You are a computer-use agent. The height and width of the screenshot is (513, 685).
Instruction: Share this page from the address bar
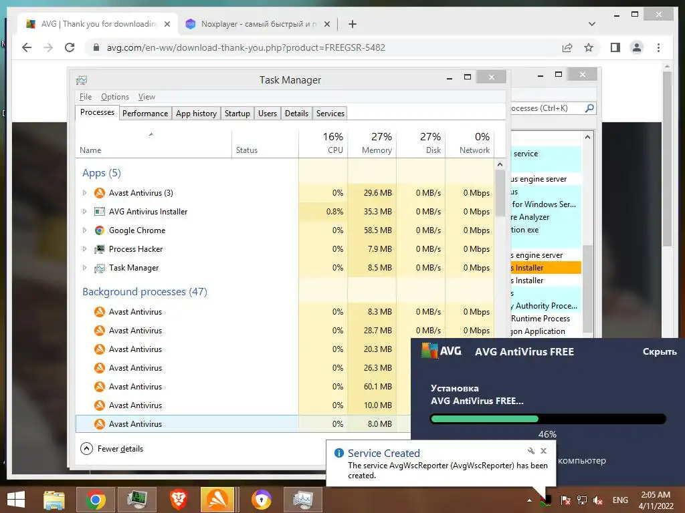click(x=567, y=47)
